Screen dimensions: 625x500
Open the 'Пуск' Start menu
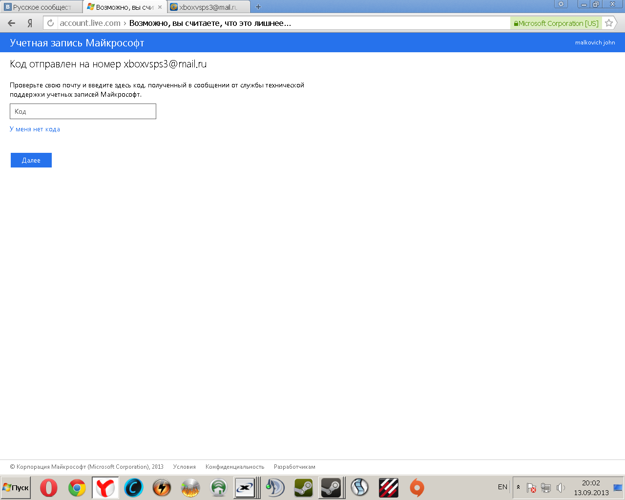[x=16, y=487]
